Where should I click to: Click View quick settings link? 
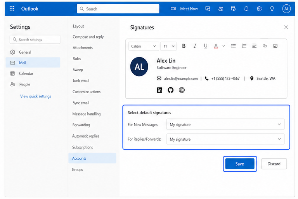coord(36,96)
